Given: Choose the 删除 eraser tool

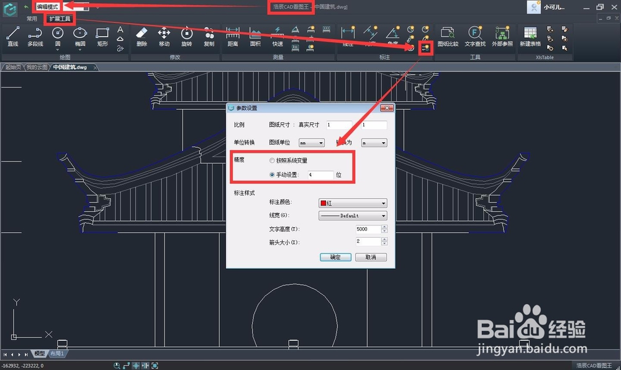Looking at the screenshot, I should 142,37.
